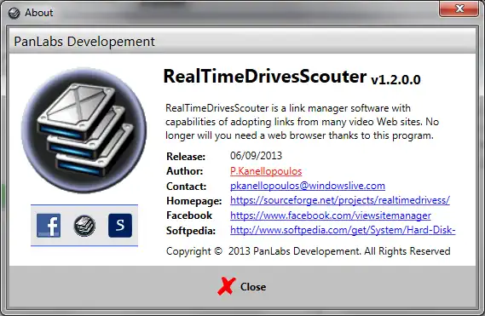The height and width of the screenshot is (316, 485).
Task: Open the sourceforge.net homepage link
Action: (x=340, y=200)
